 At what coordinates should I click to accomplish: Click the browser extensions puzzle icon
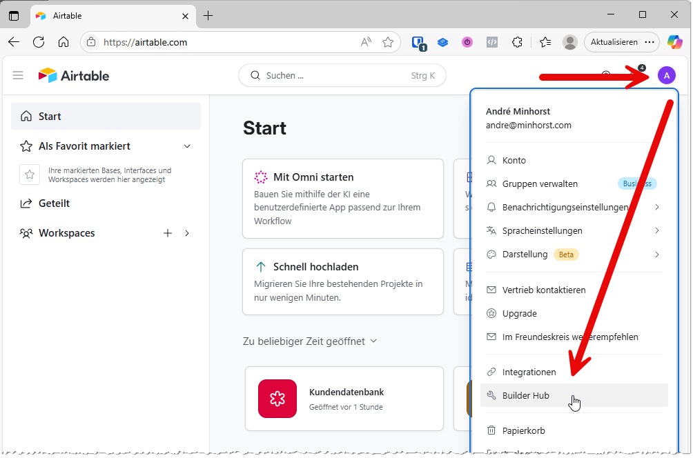(517, 42)
